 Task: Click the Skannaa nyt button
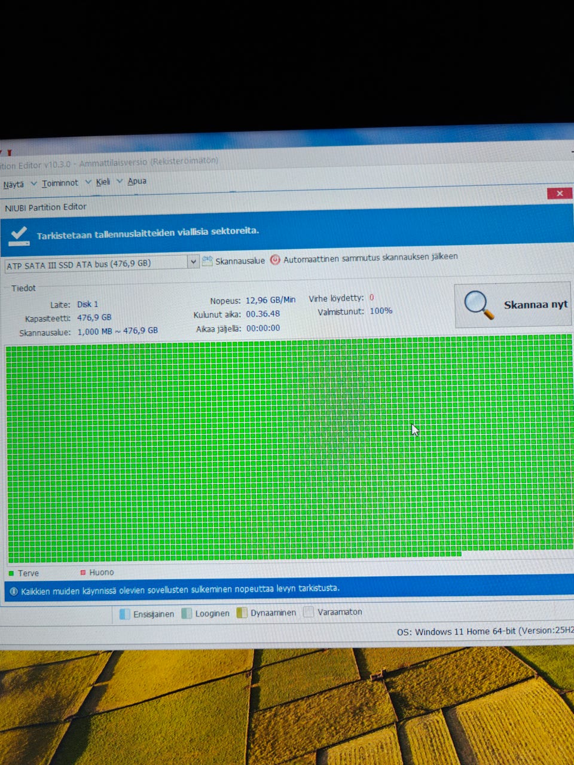point(513,305)
